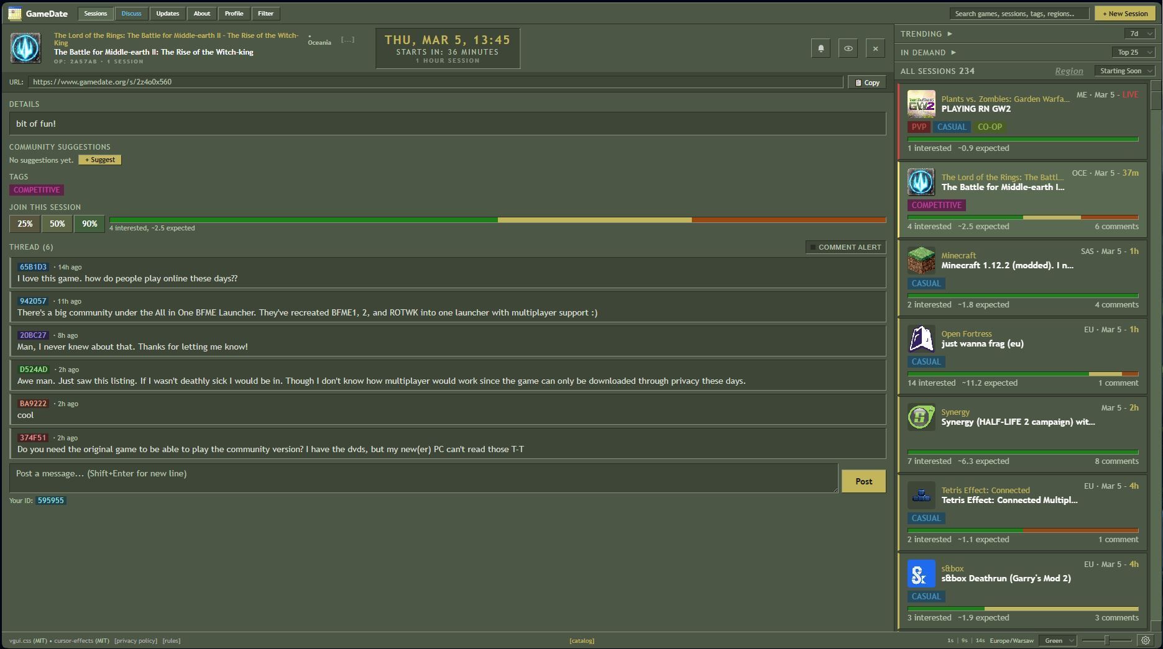The width and height of the screenshot is (1163, 649).
Task: Click the GameDate calendar logo icon
Action: (x=15, y=14)
